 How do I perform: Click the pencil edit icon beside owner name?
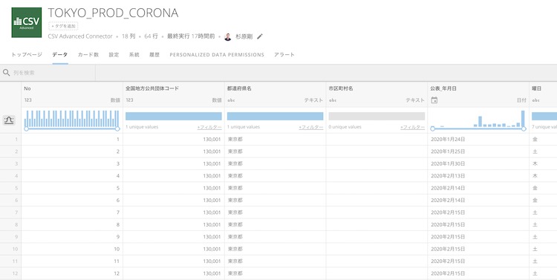260,36
